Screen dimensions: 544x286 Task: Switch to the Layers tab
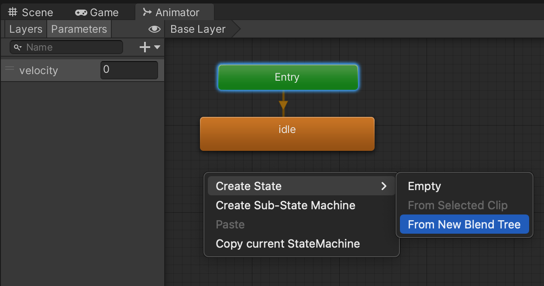point(25,29)
